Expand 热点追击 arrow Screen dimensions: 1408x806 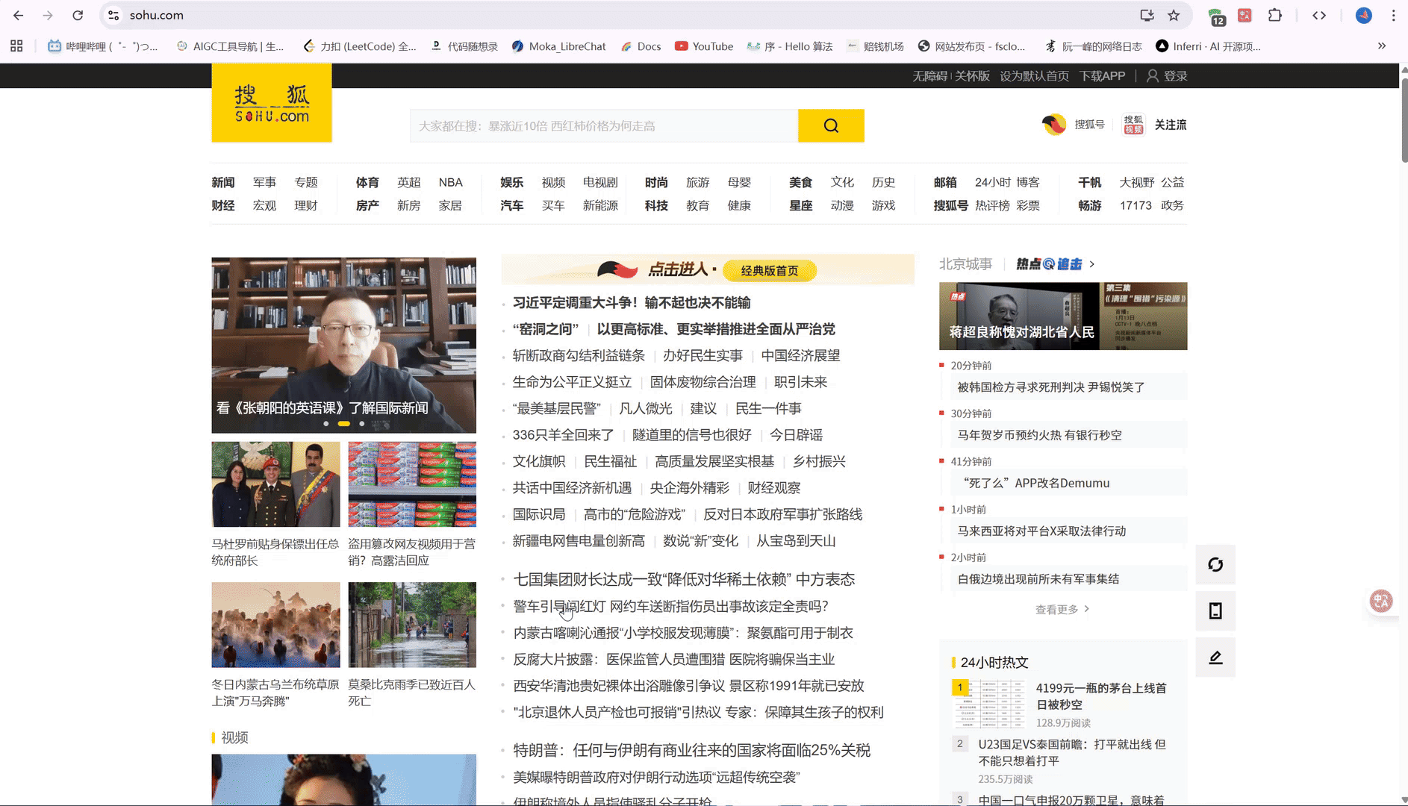(1092, 264)
